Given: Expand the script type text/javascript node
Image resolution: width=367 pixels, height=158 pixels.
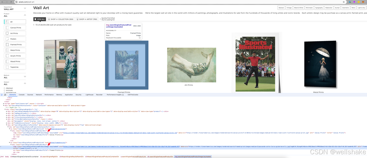Looking at the screenshot, I should (x=4, y=103).
